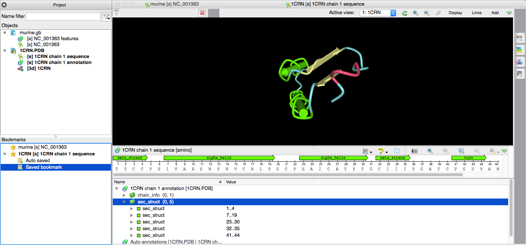Zoom in the sequence view
This screenshot has width=526, height=245.
(x=430, y=151)
